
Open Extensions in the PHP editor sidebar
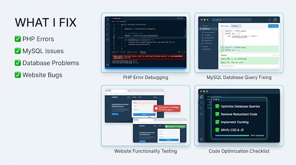pos(108,40)
